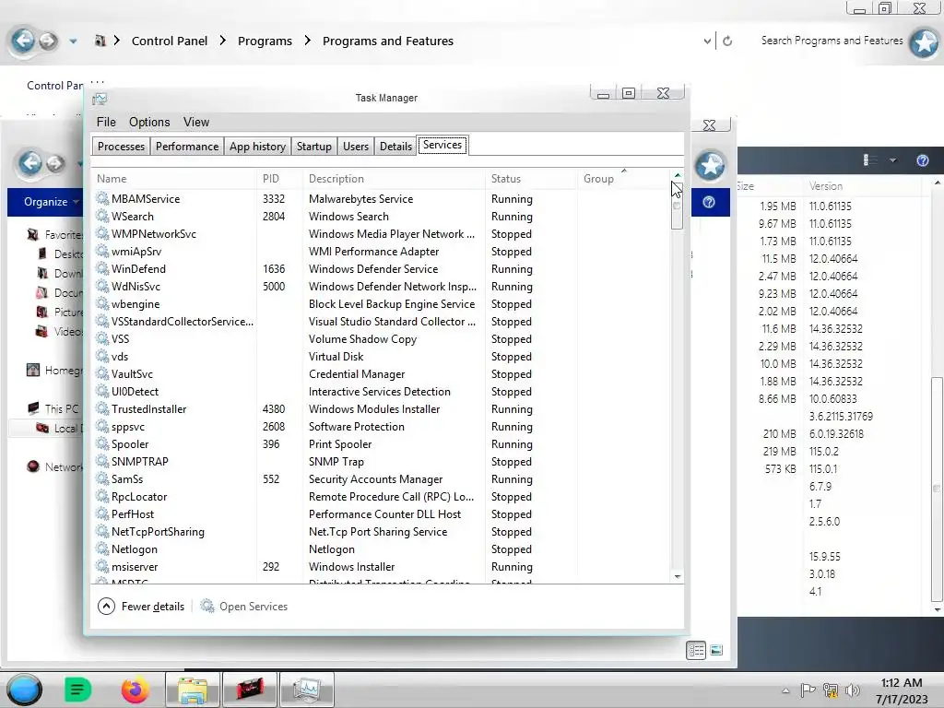
Task: Click the Search Programs and Features field
Action: [x=832, y=41]
